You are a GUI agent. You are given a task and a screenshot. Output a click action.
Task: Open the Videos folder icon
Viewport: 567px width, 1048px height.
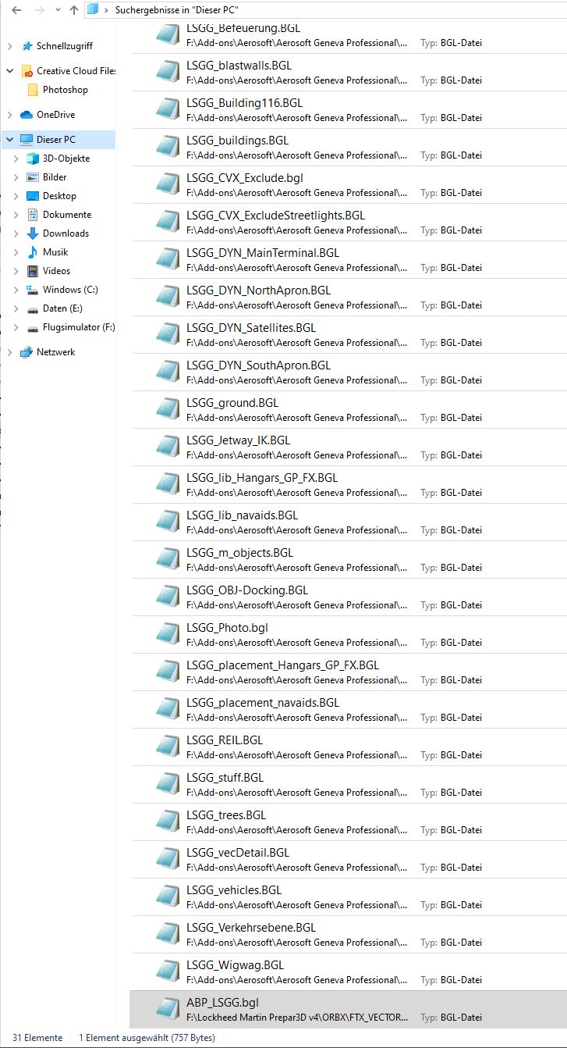33,271
